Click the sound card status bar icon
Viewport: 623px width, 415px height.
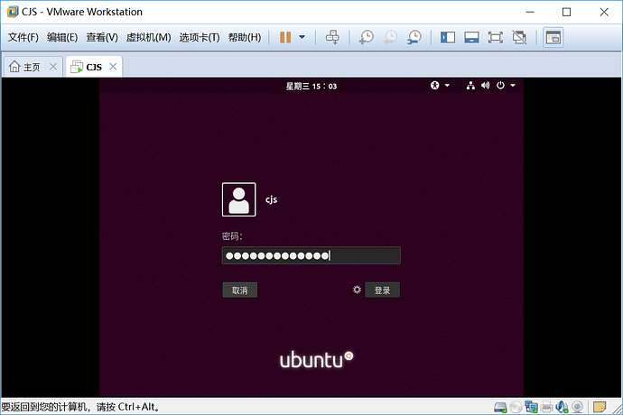[562, 407]
